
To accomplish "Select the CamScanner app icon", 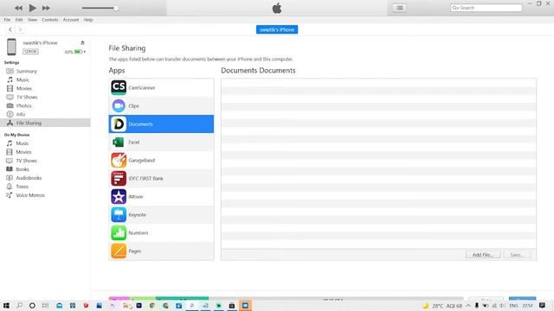I will tap(119, 87).
